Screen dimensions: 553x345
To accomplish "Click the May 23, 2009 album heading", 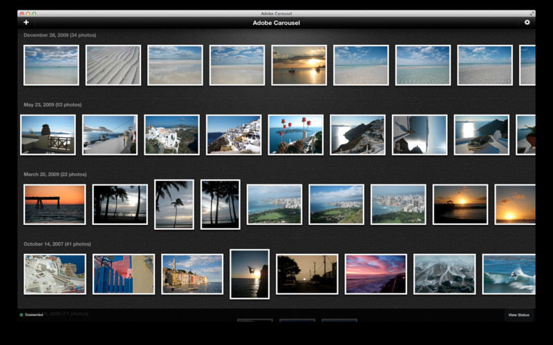I will point(53,105).
